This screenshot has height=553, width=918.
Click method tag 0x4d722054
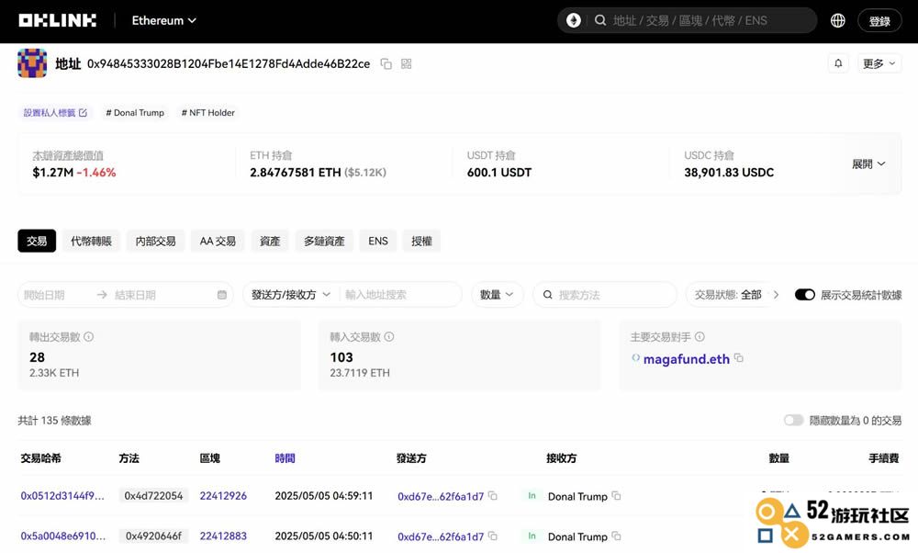tap(153, 496)
